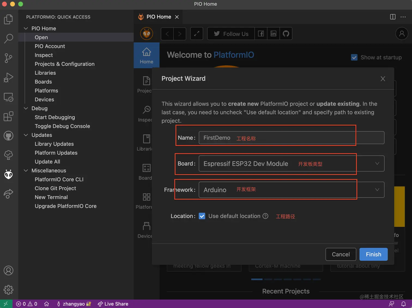
Task: Go back in PIO Home navigation
Action: click(167, 34)
